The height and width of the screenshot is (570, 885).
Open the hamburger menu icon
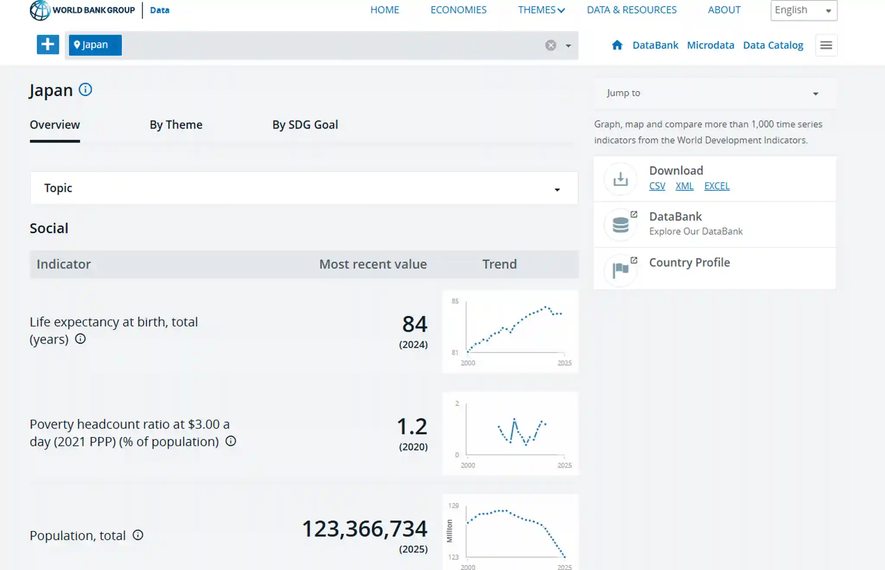[x=826, y=45]
